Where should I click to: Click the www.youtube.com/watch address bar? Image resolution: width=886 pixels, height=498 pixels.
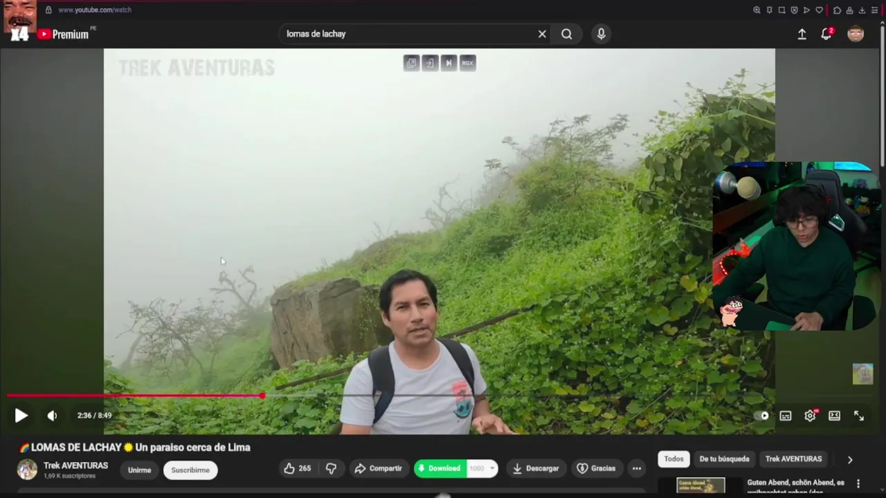click(95, 10)
